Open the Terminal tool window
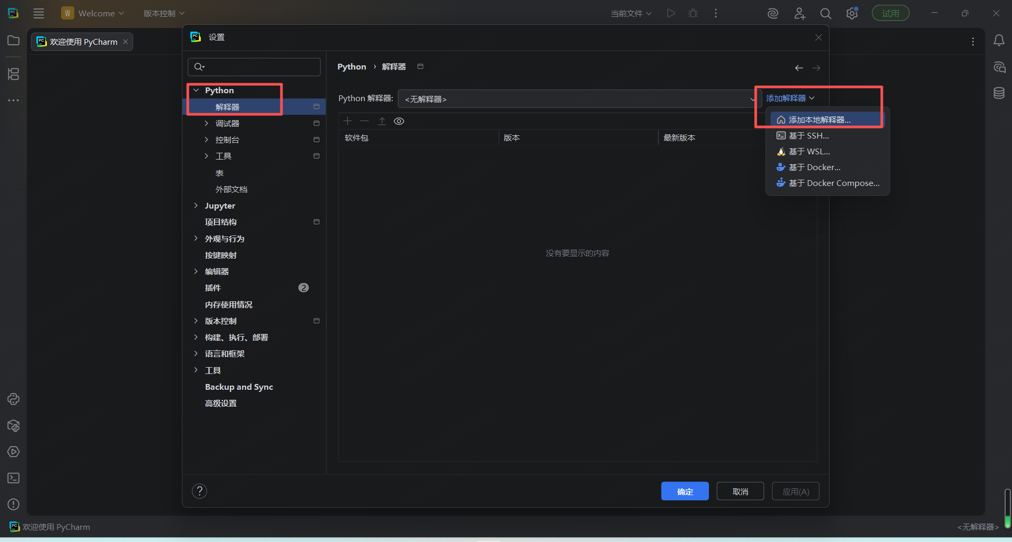The image size is (1012, 542). coord(14,478)
